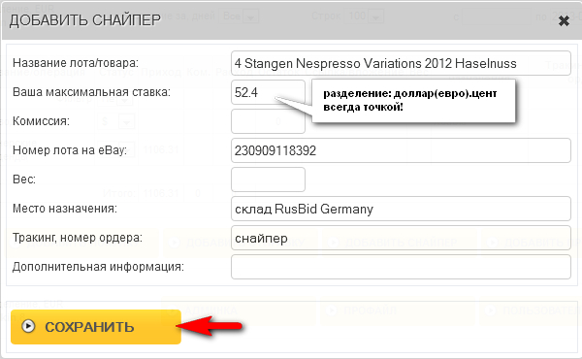Click the Сохранить button
582x359 pixels.
pos(96,327)
